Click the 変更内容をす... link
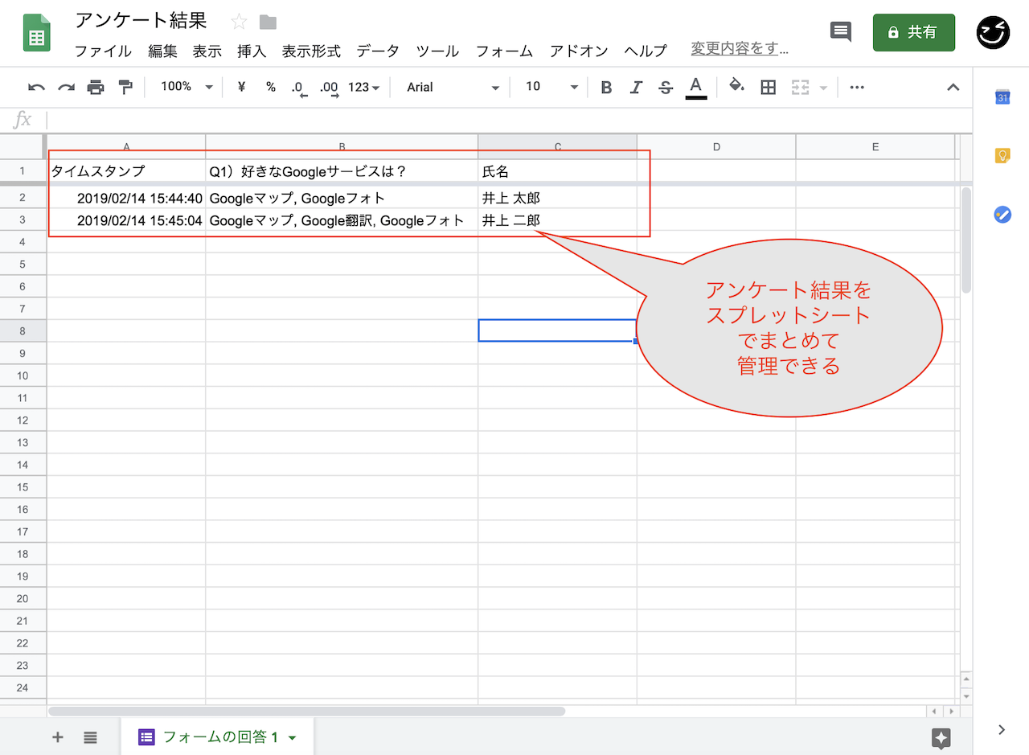The height and width of the screenshot is (755, 1029). (739, 49)
